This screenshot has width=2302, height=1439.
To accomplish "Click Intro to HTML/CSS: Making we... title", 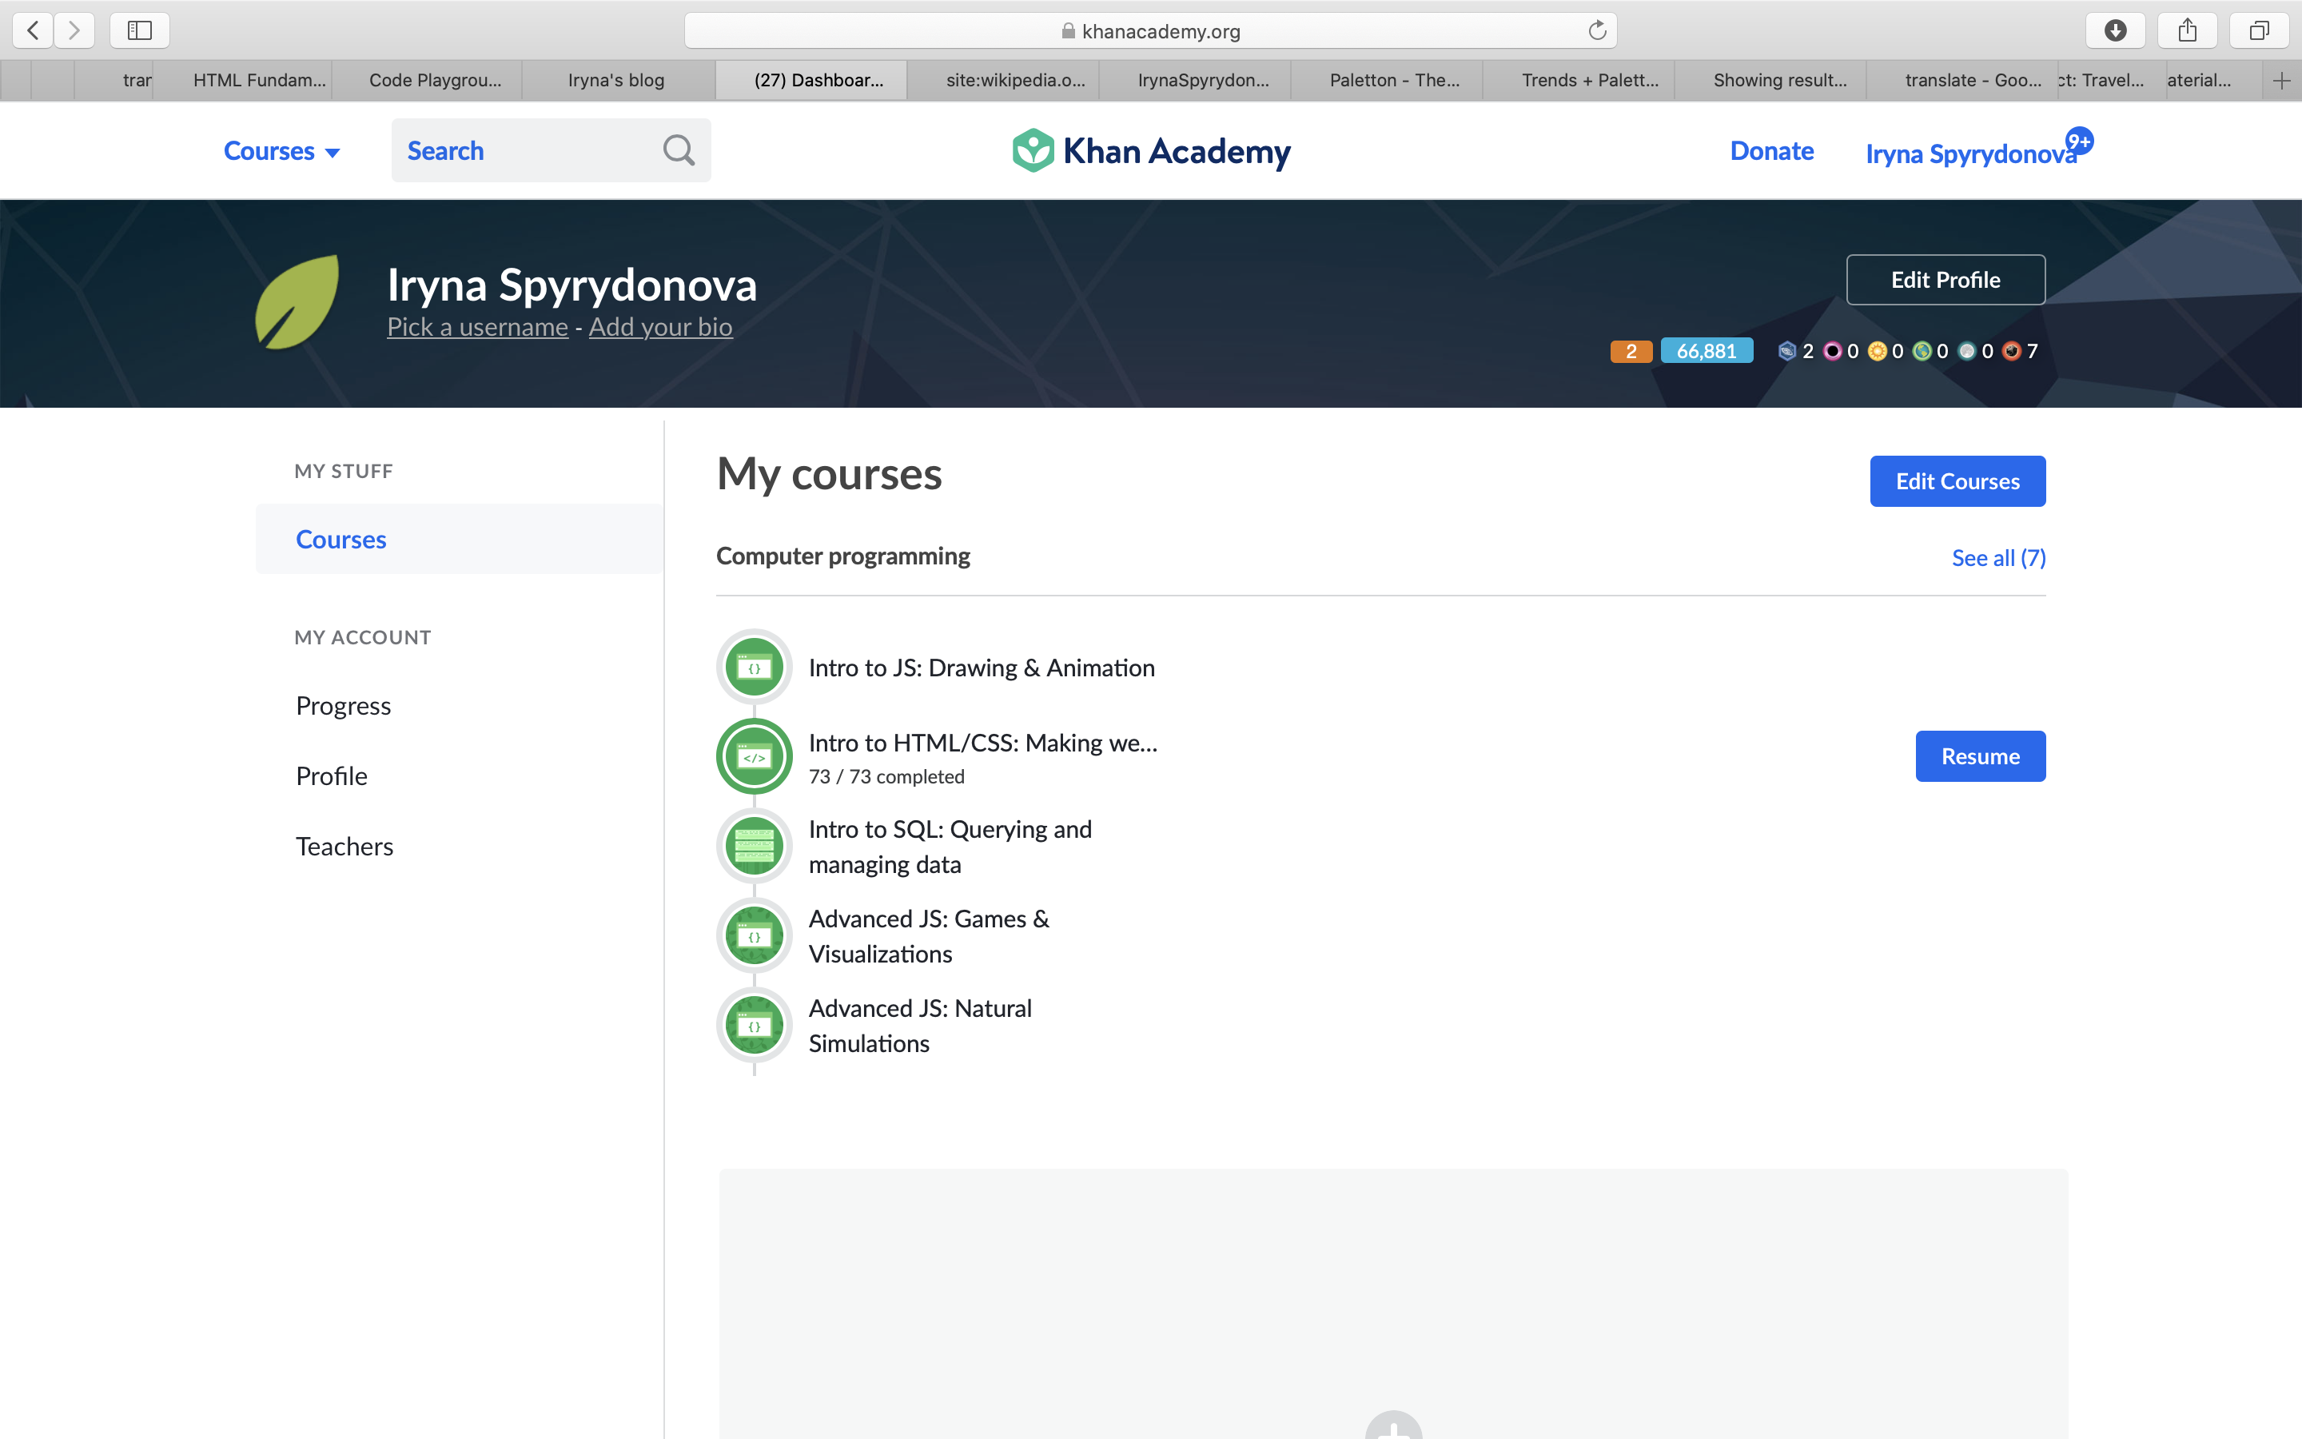I will (x=982, y=743).
